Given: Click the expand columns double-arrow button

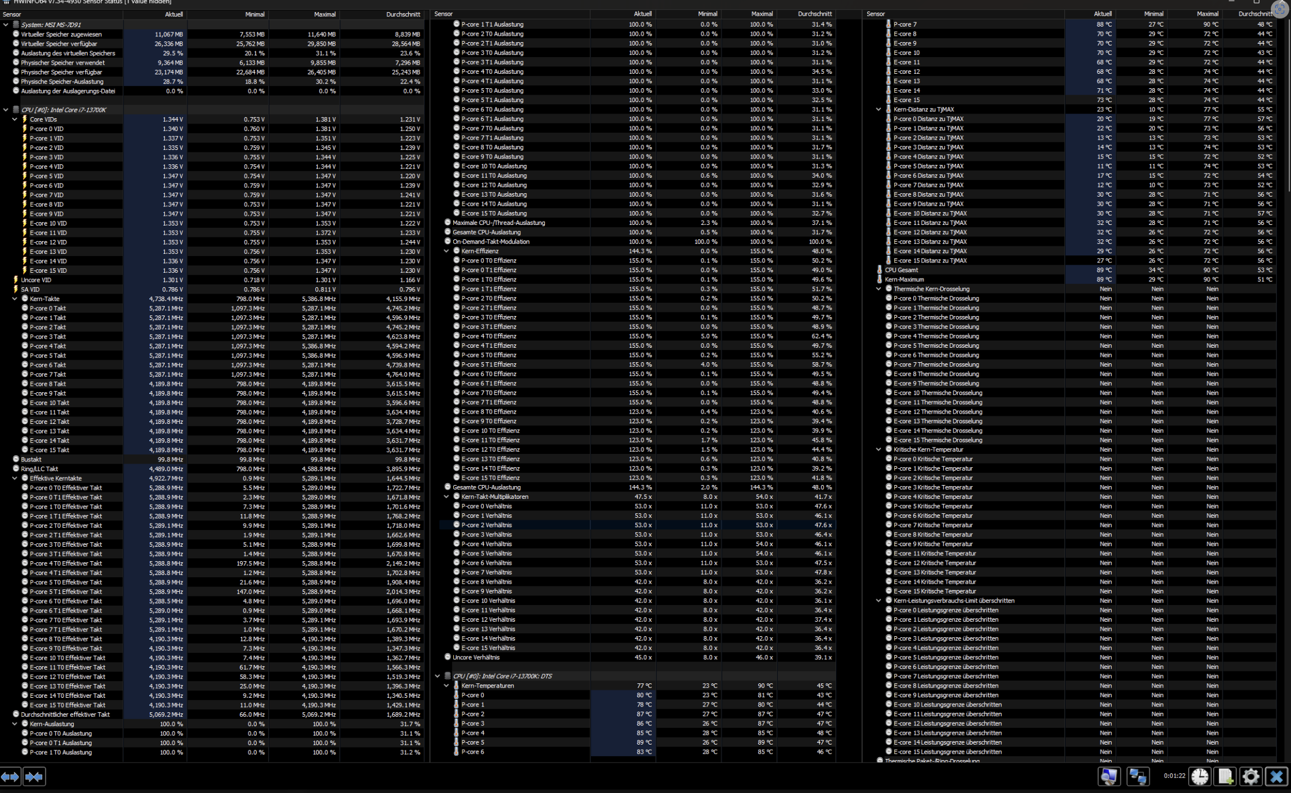Looking at the screenshot, I should point(10,777).
